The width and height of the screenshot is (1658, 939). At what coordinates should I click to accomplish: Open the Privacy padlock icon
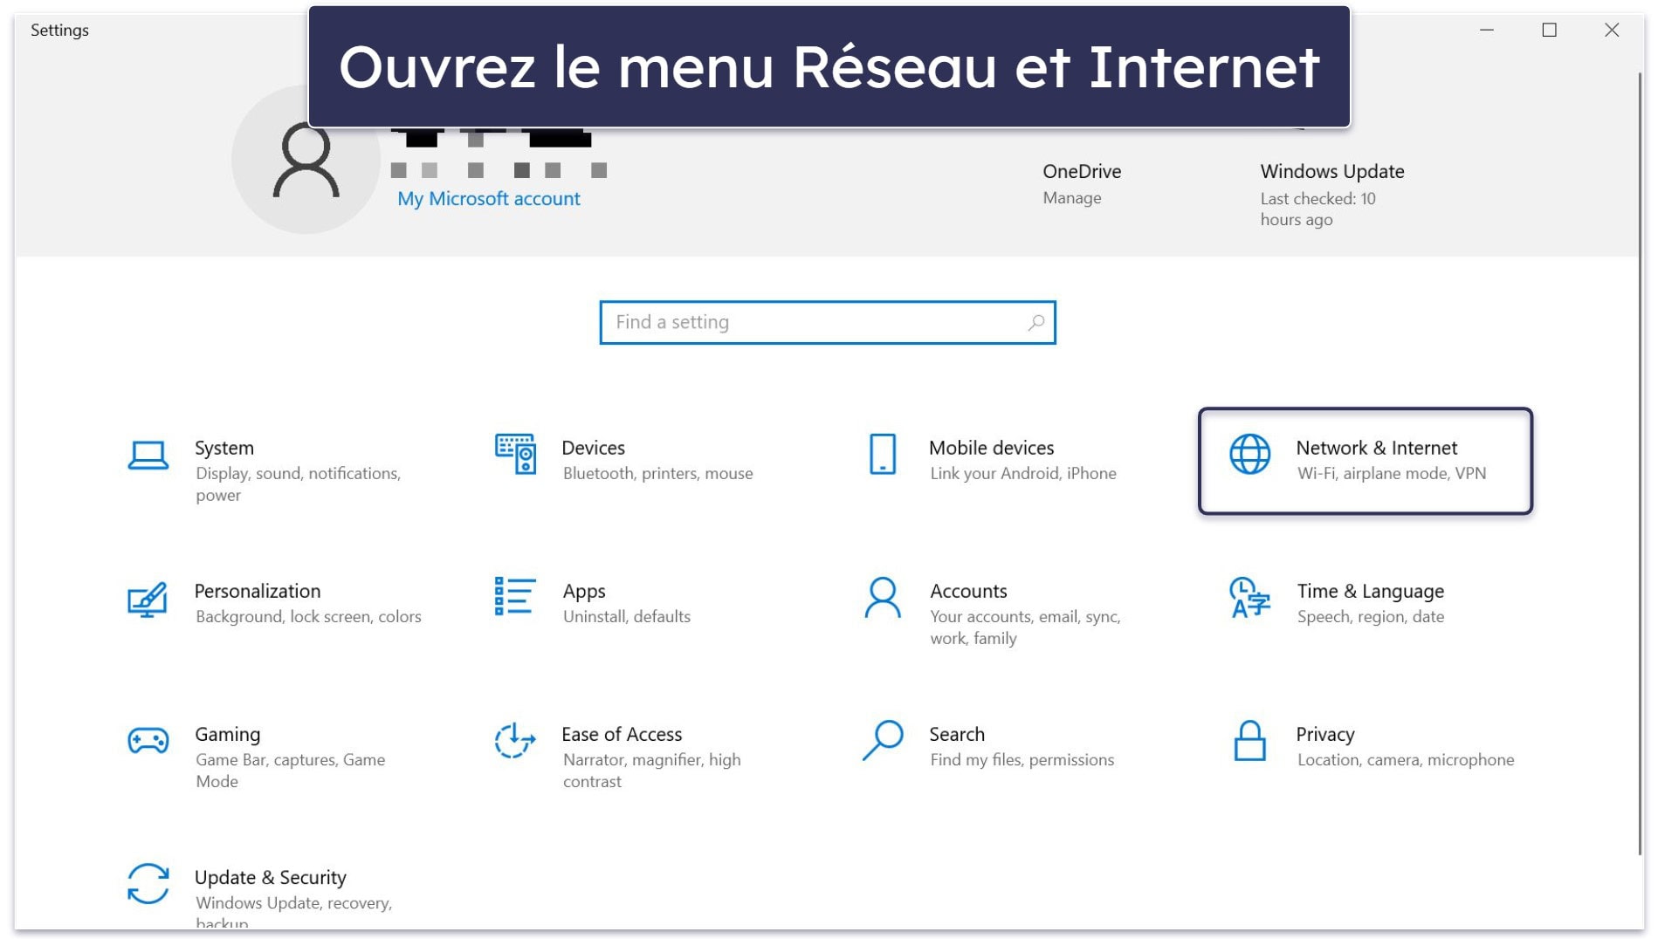[x=1249, y=741]
